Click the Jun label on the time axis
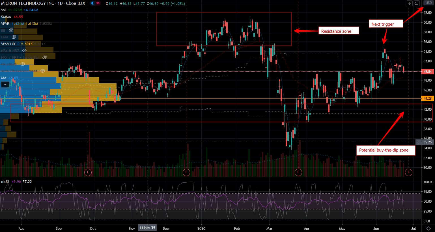Screen dimensions: 435x232 coord(376,229)
